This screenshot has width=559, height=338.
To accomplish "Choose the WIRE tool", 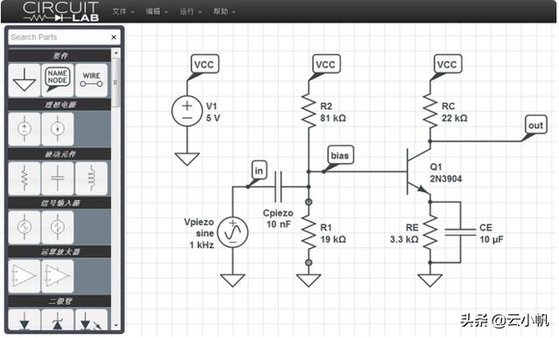I will [91, 80].
